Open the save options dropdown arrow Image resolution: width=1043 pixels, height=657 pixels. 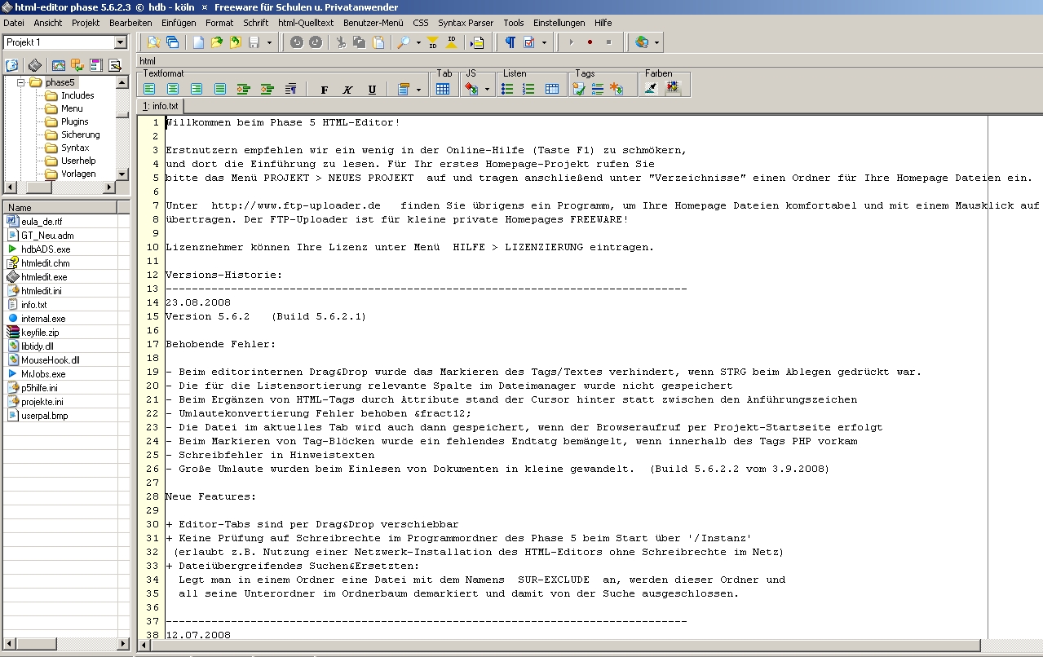coord(269,42)
